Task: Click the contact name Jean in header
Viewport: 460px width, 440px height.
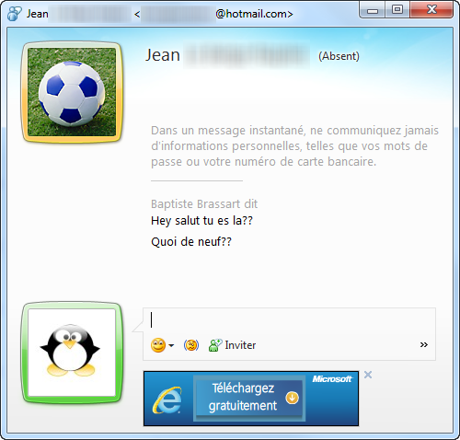Action: coord(163,55)
